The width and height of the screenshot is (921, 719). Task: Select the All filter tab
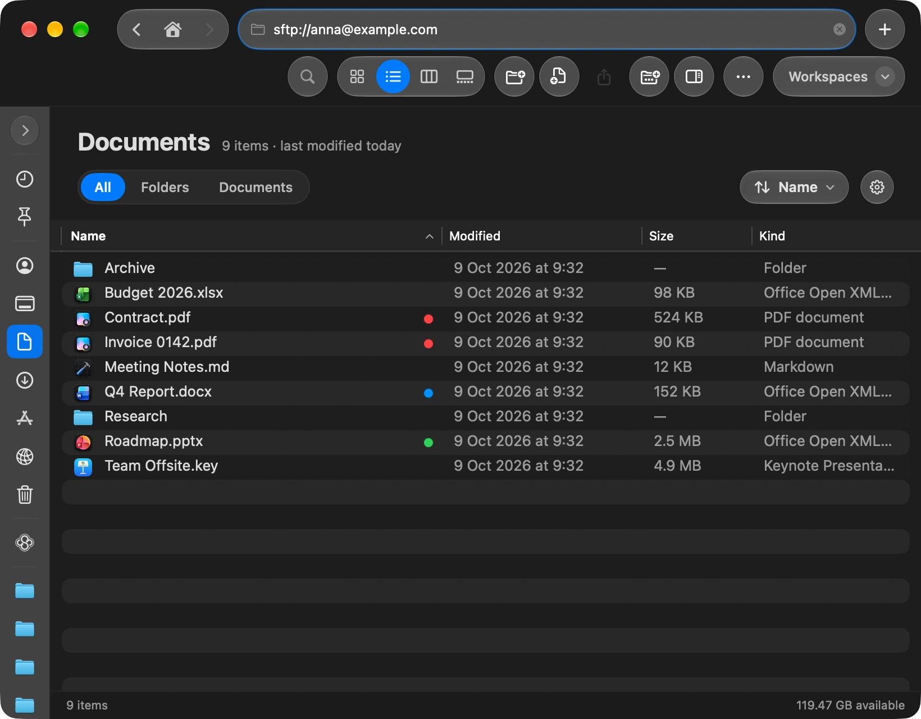103,187
